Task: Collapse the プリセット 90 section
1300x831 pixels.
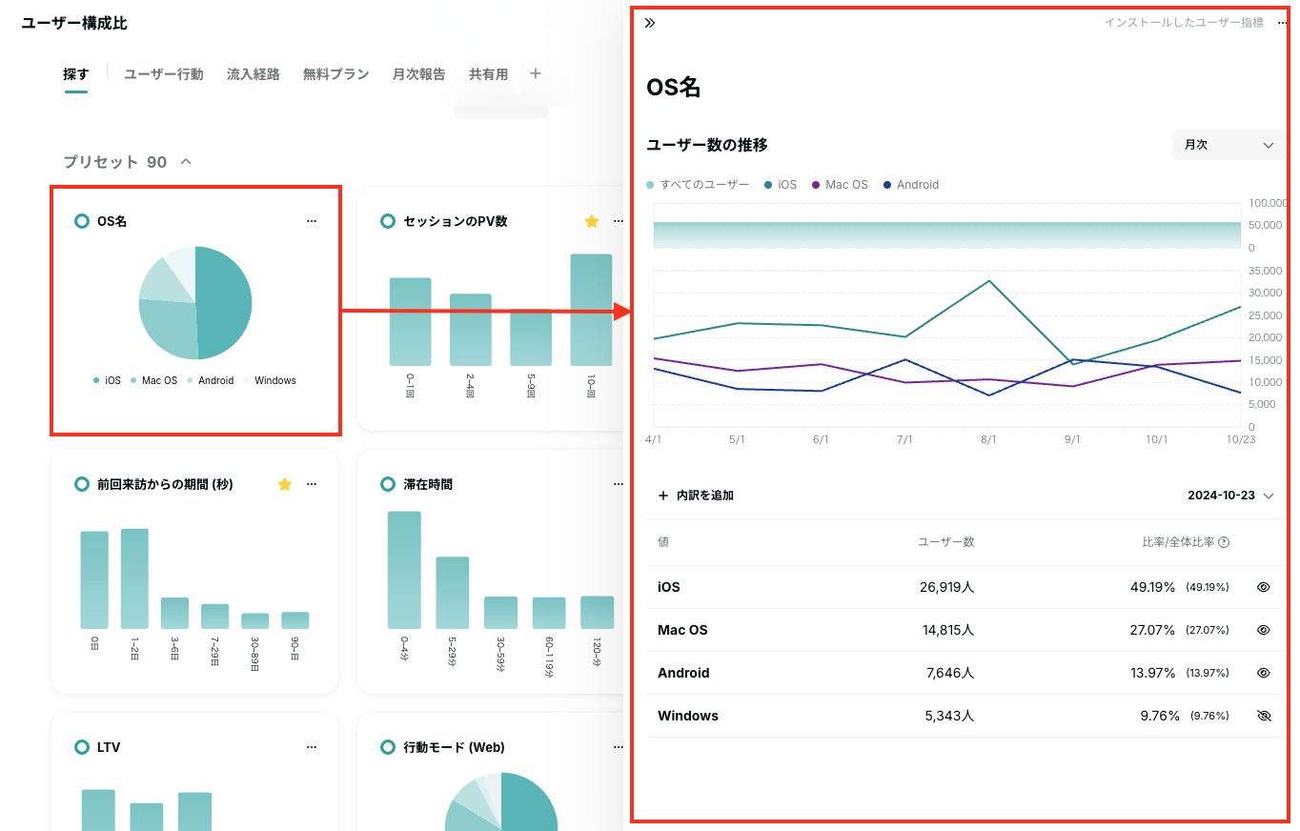Action: 186,162
